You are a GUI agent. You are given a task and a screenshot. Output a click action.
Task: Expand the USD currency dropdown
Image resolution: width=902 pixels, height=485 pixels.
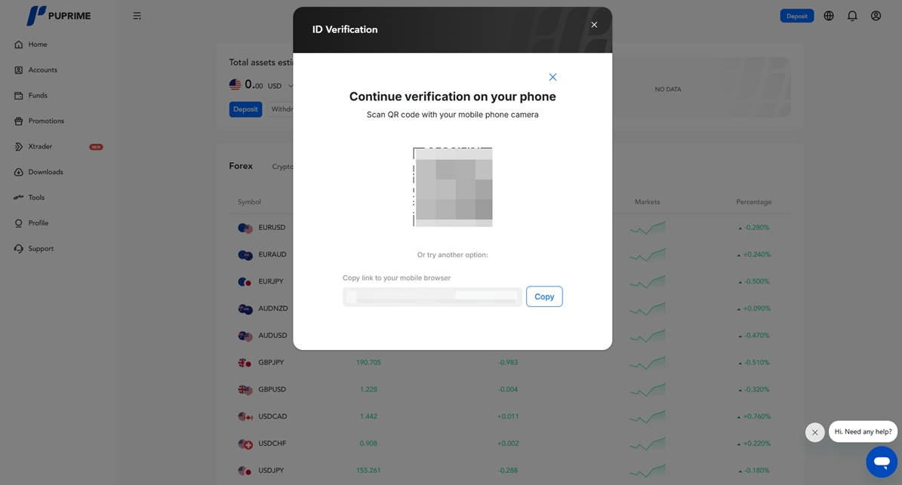coord(291,86)
